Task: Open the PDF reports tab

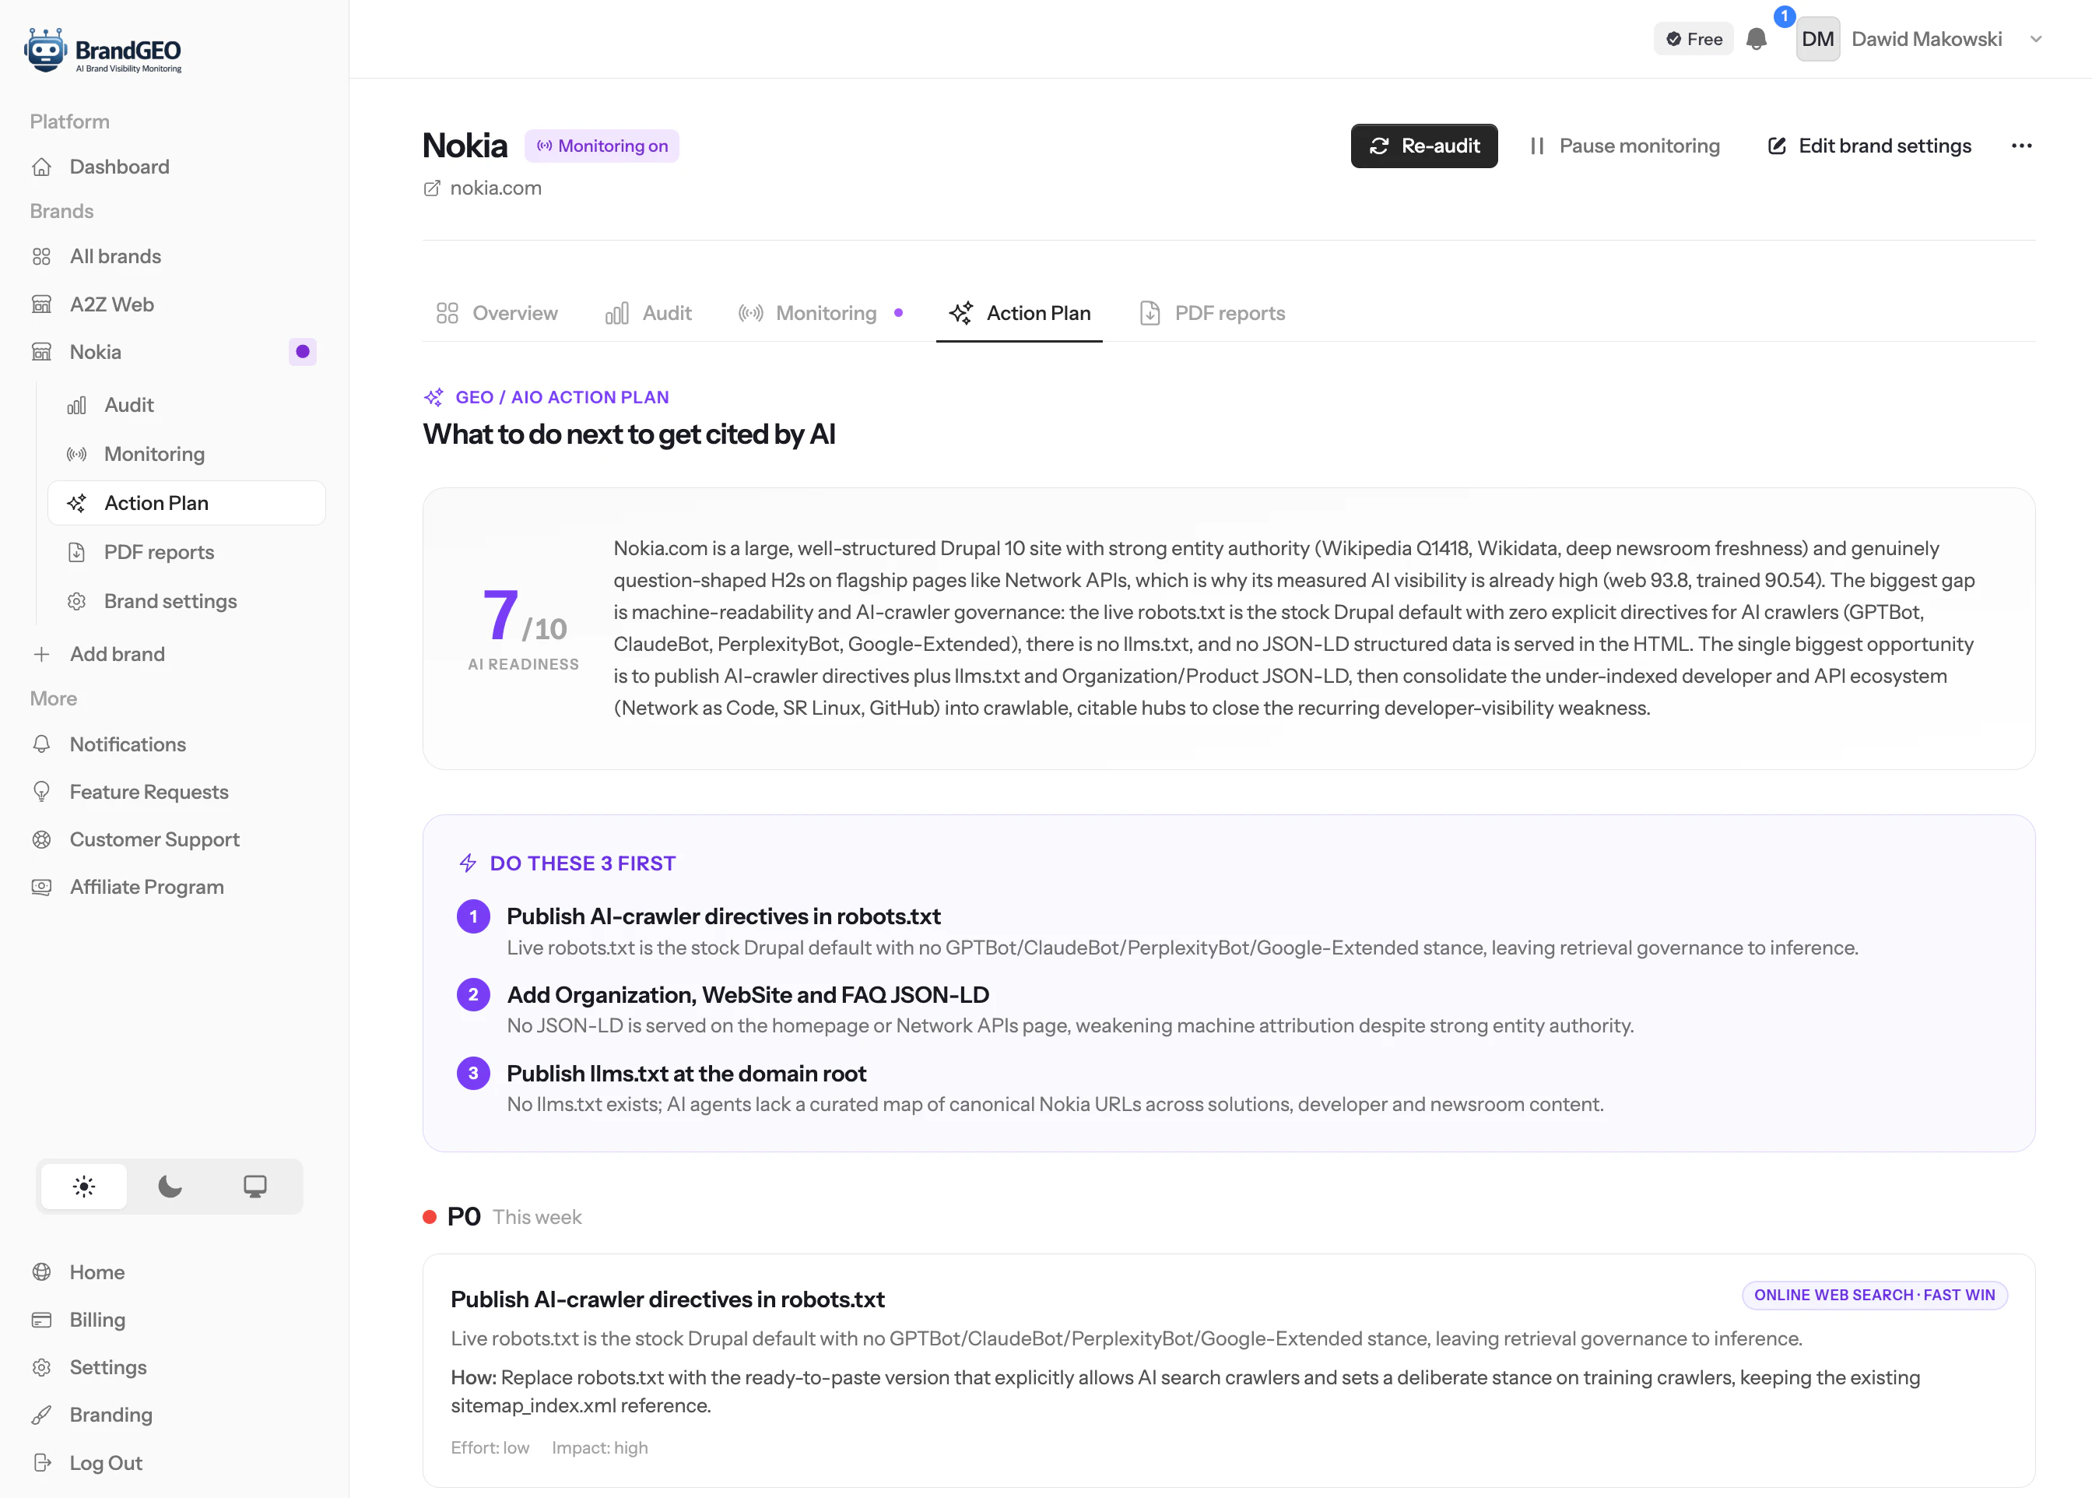Action: pyautogui.click(x=1212, y=314)
